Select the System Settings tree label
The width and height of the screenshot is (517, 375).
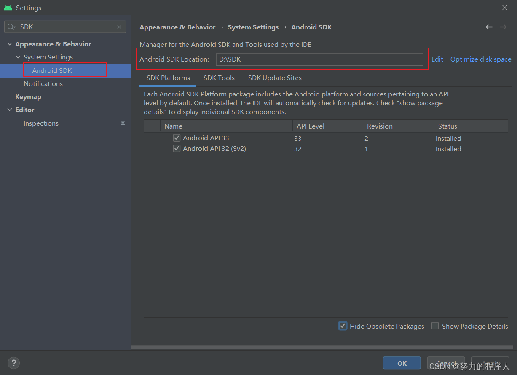tap(48, 57)
